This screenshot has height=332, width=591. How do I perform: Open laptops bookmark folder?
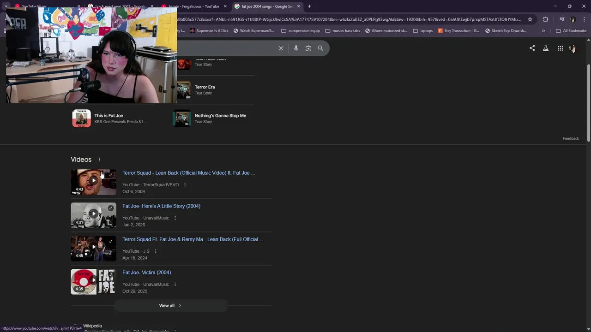423,31
